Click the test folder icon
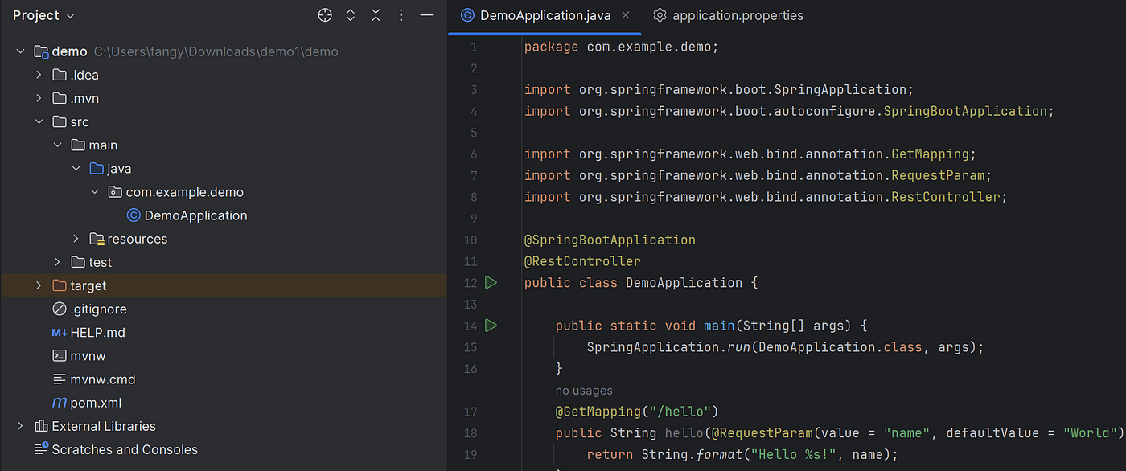Screen dimensions: 1126x471 tap(78, 262)
